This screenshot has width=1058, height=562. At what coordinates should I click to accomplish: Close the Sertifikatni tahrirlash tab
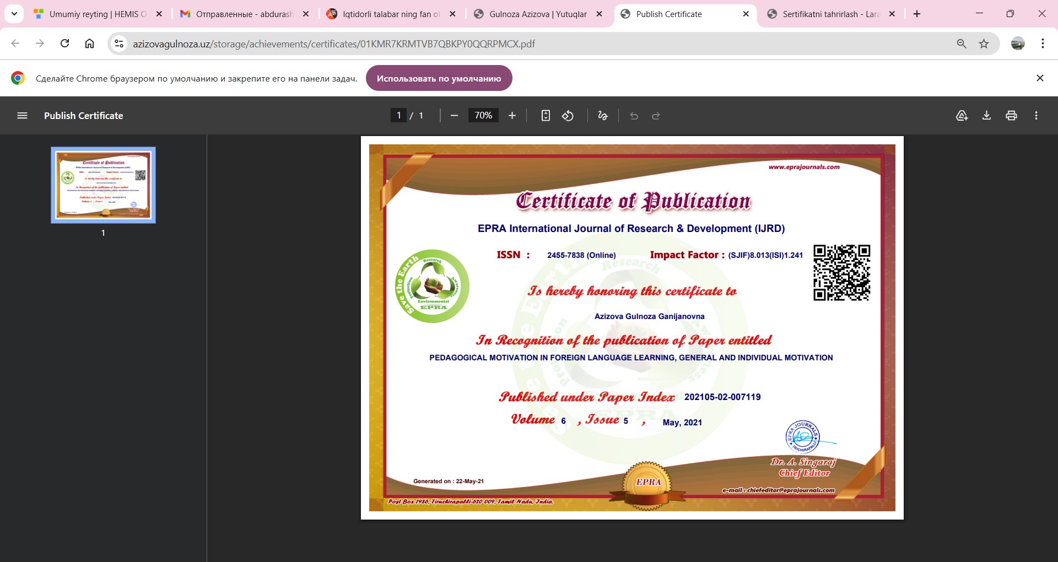(892, 14)
